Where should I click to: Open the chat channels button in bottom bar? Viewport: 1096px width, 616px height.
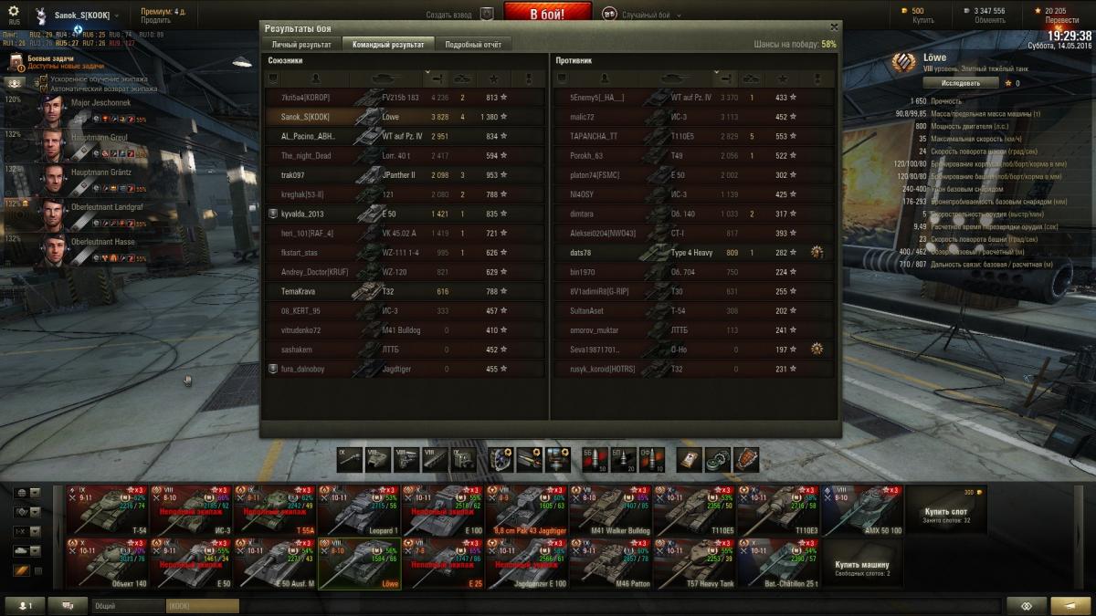[x=67, y=605]
